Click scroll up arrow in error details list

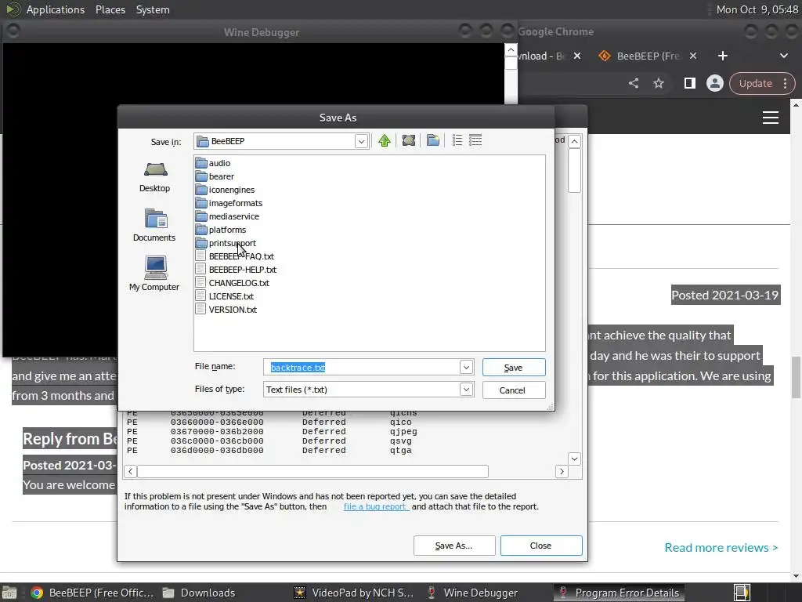coord(574,141)
